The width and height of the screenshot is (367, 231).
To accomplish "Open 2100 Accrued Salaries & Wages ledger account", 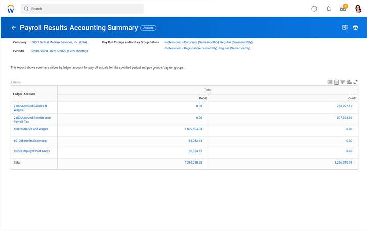I will (x=31, y=108).
